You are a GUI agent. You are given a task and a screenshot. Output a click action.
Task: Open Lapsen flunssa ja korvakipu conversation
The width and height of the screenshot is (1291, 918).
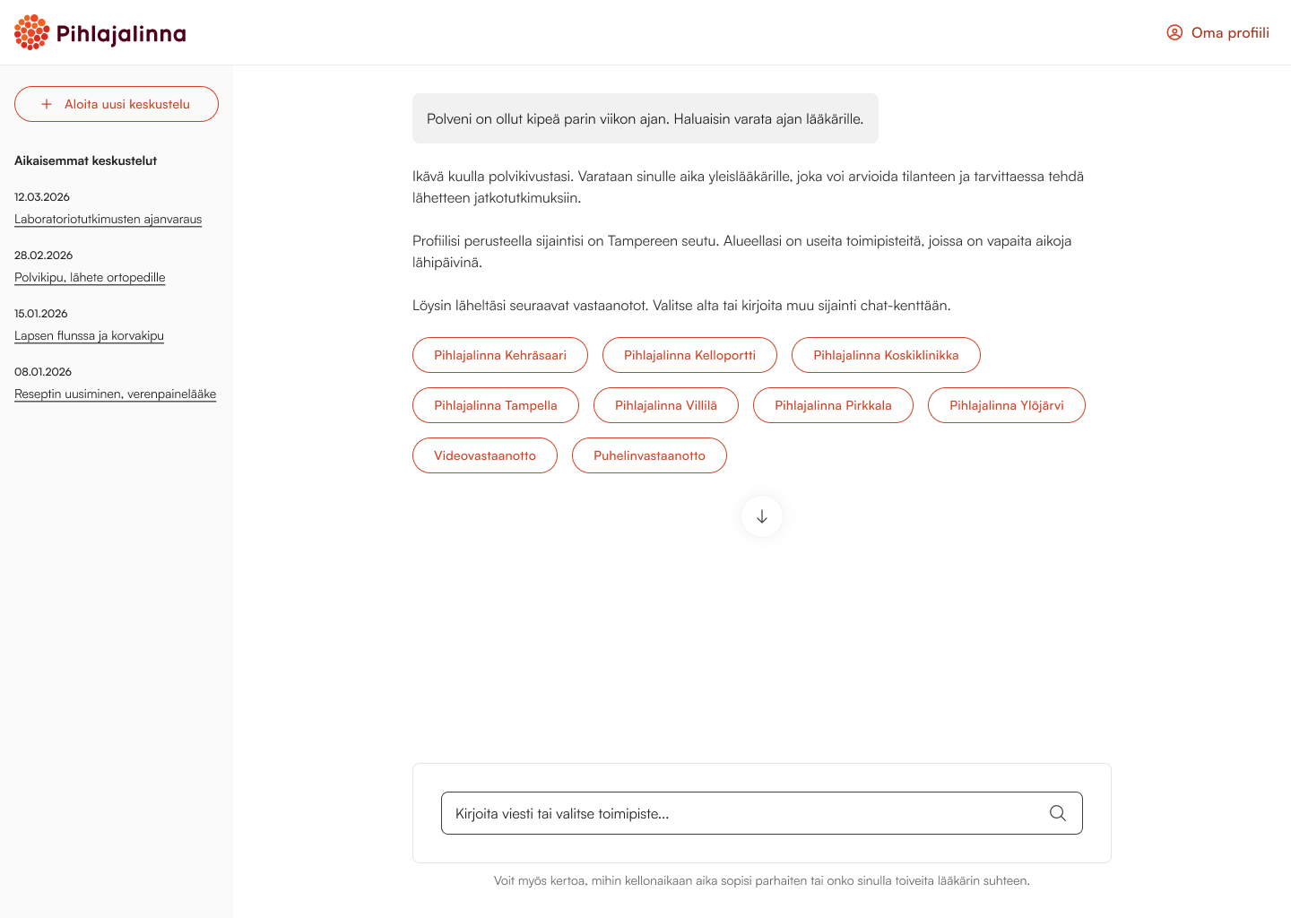pyautogui.click(x=89, y=335)
